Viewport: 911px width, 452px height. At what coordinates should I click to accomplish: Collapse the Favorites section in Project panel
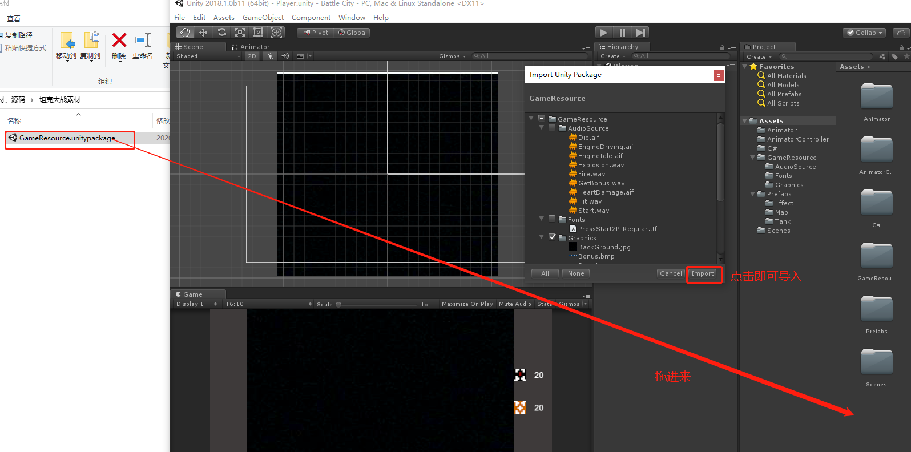point(745,67)
